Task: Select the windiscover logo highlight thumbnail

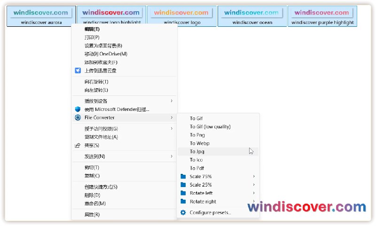Action: 111,15
